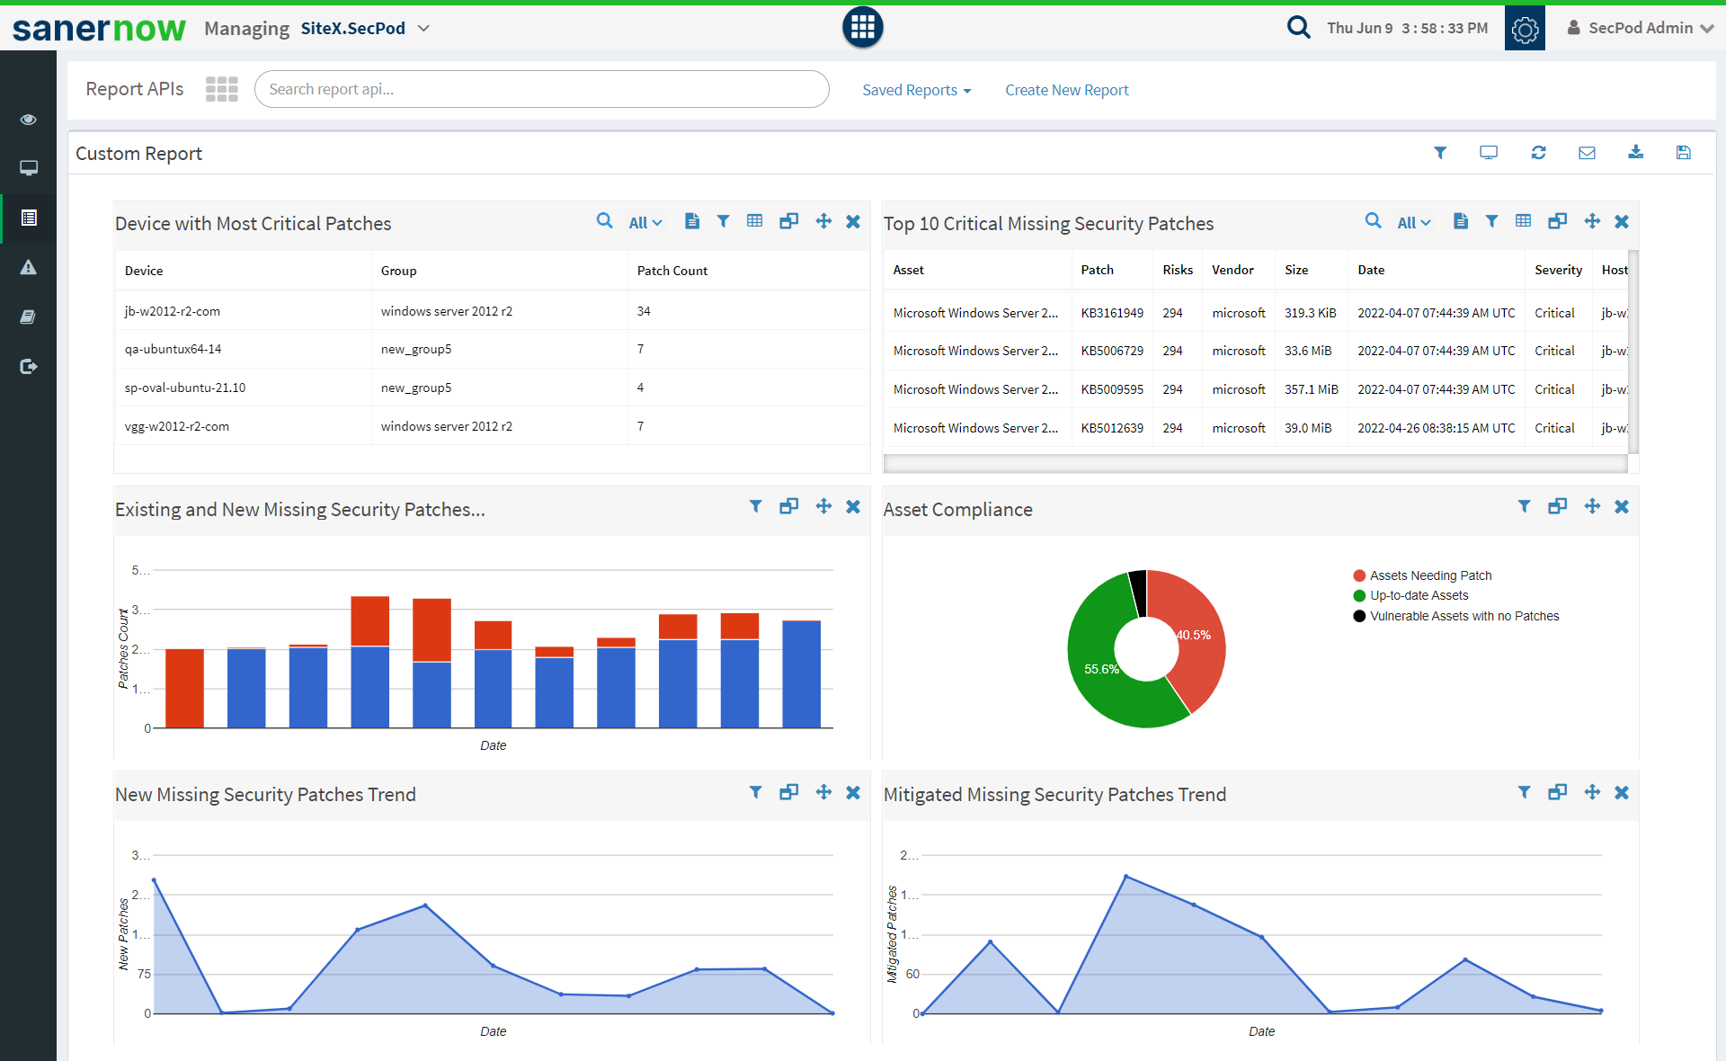Image resolution: width=1726 pixels, height=1061 pixels.
Task: Open the app launcher grid icon
Action: pyautogui.click(x=862, y=27)
